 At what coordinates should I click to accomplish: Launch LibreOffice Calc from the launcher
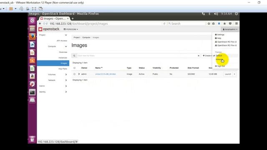(32, 68)
